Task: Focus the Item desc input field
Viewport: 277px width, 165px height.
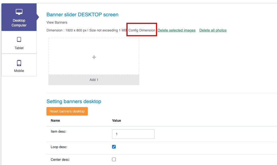Action: (133, 134)
